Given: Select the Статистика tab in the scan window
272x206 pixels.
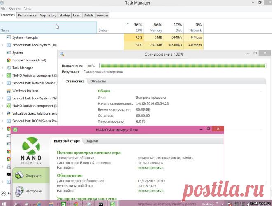Looking at the screenshot, I should [75, 81].
